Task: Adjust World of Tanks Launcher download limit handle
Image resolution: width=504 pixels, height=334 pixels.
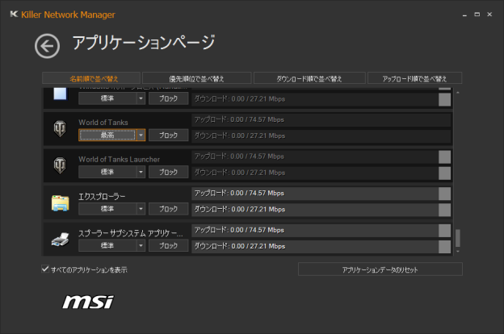Action: coord(444,173)
